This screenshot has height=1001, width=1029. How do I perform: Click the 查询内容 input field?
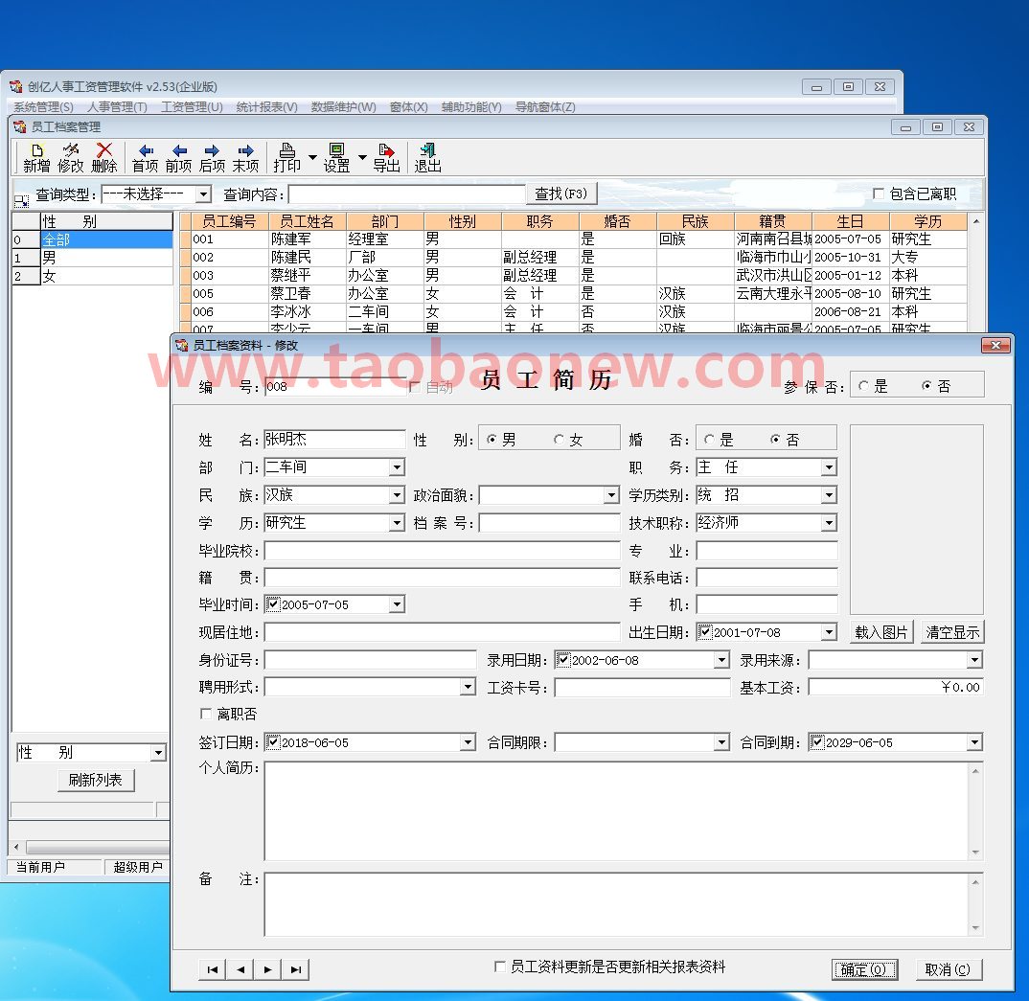407,194
